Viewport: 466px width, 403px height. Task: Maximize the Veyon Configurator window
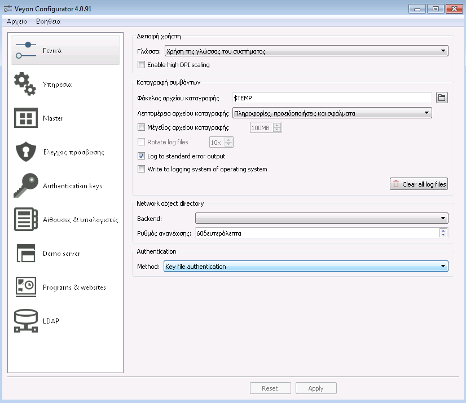[436, 9]
